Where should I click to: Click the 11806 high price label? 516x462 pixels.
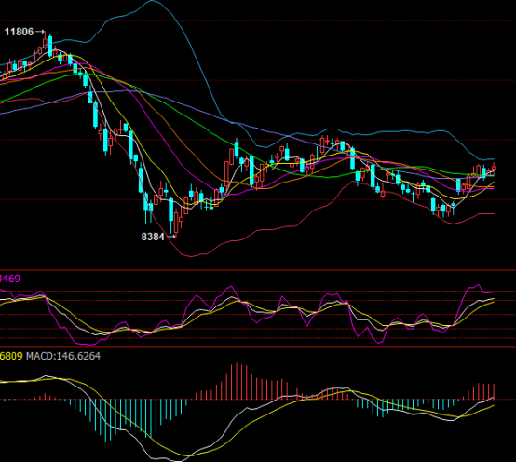(x=19, y=32)
